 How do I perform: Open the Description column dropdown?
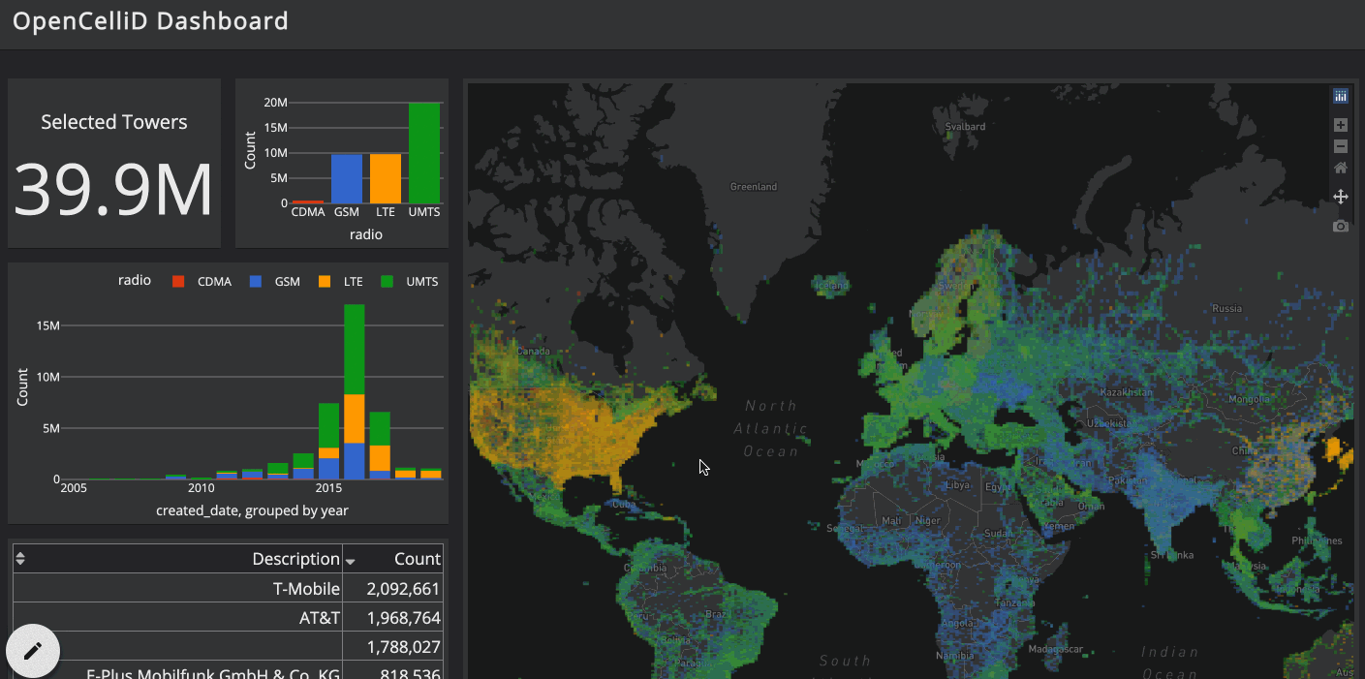coord(351,559)
